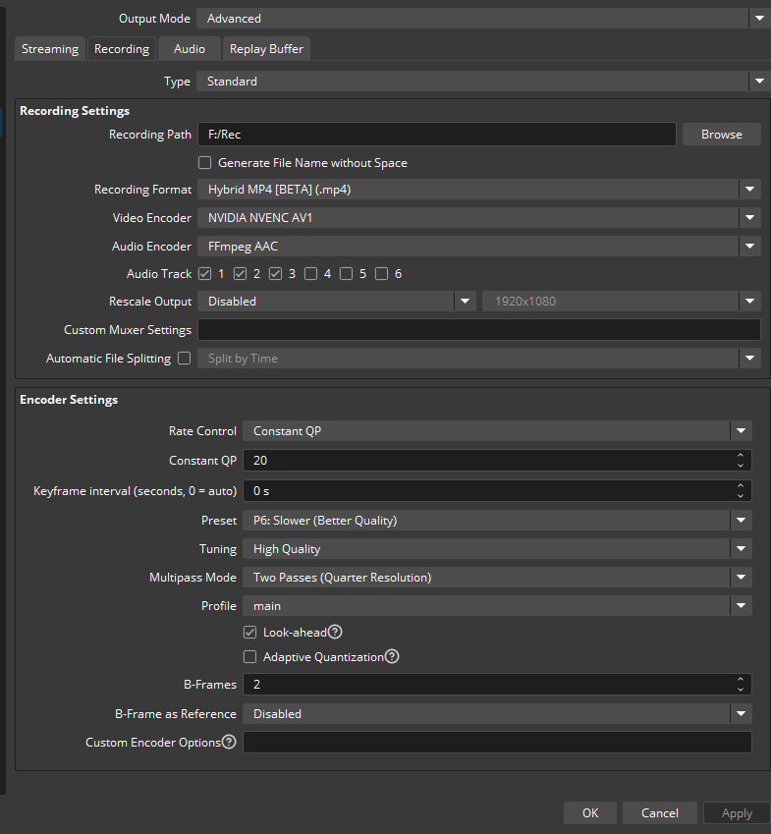Uncheck audio track 2
Viewport: 771px width, 834px height.
pos(240,274)
